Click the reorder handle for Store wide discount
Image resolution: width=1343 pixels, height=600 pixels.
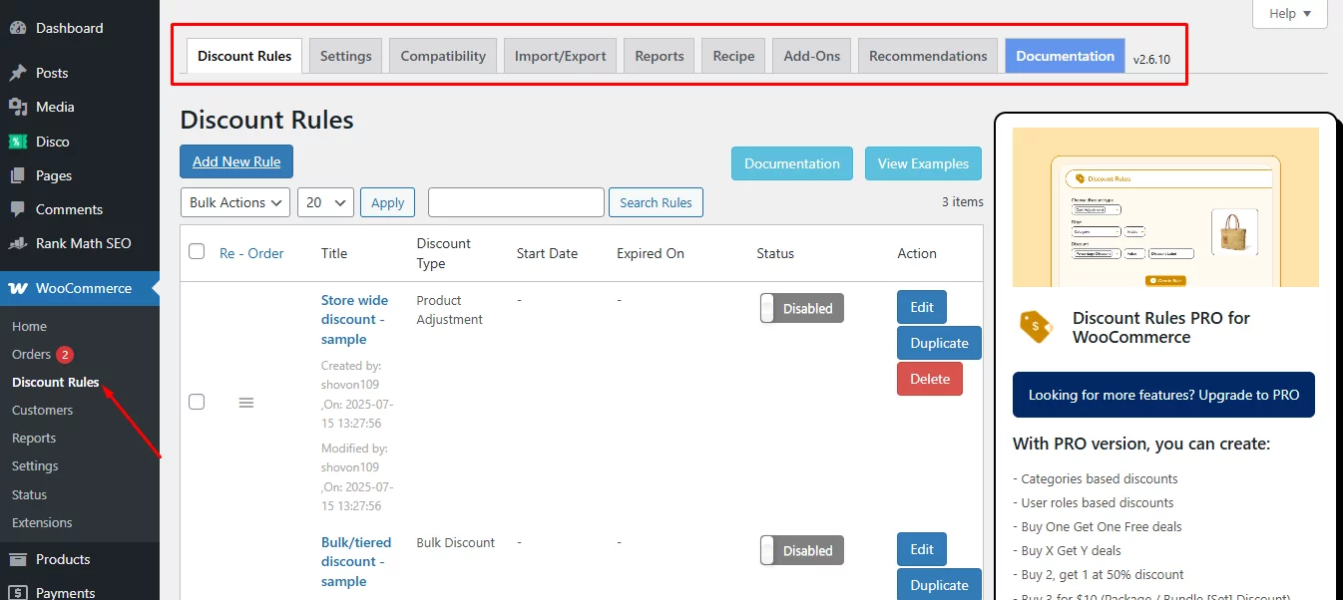point(246,403)
